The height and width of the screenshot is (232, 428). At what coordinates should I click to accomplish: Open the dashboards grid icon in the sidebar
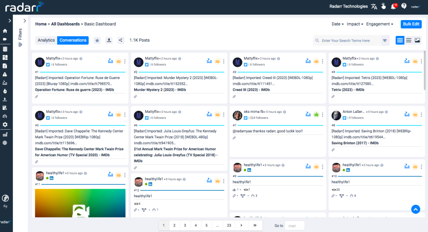pos(5,57)
